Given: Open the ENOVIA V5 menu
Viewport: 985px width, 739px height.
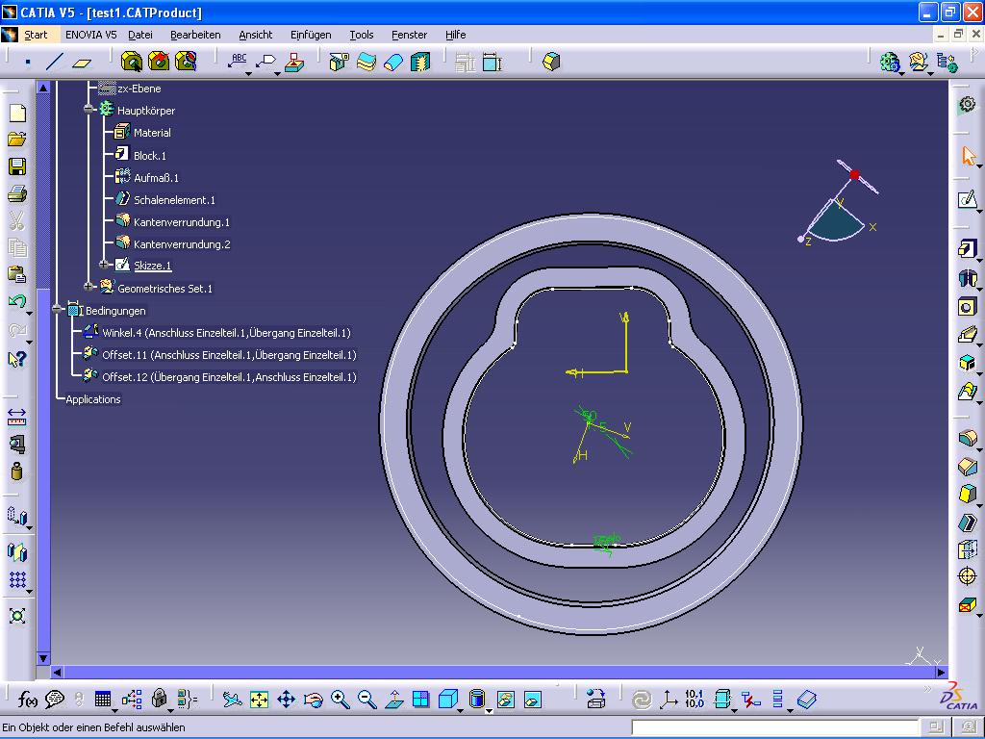Looking at the screenshot, I should [x=91, y=36].
